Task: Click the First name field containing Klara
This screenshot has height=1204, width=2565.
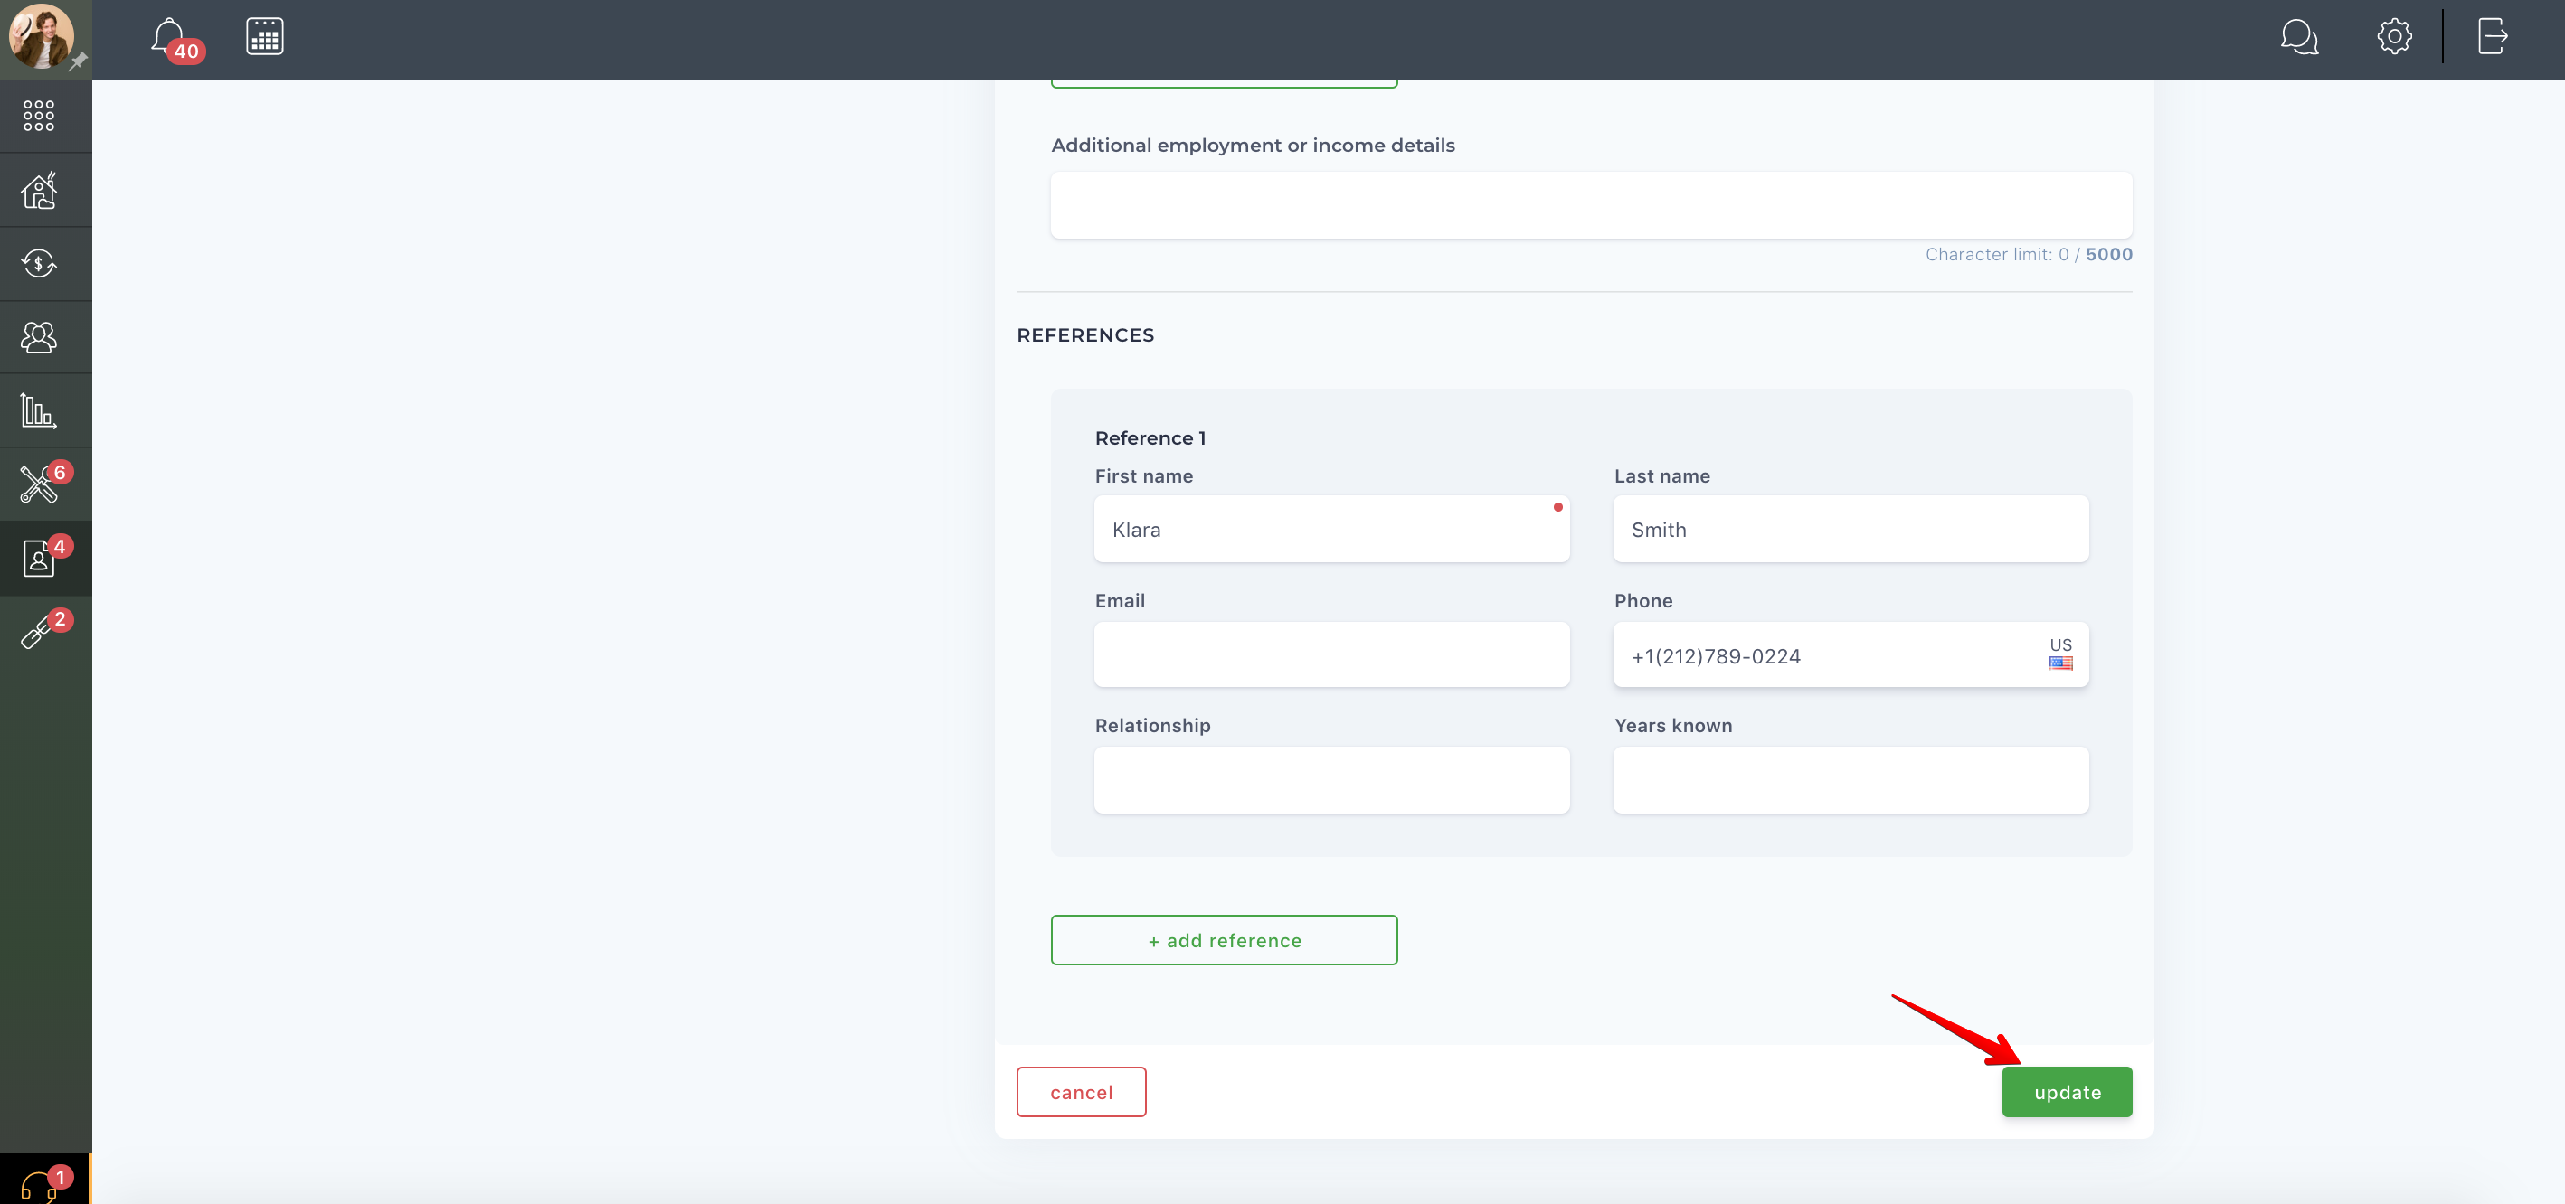Action: pos(1331,530)
